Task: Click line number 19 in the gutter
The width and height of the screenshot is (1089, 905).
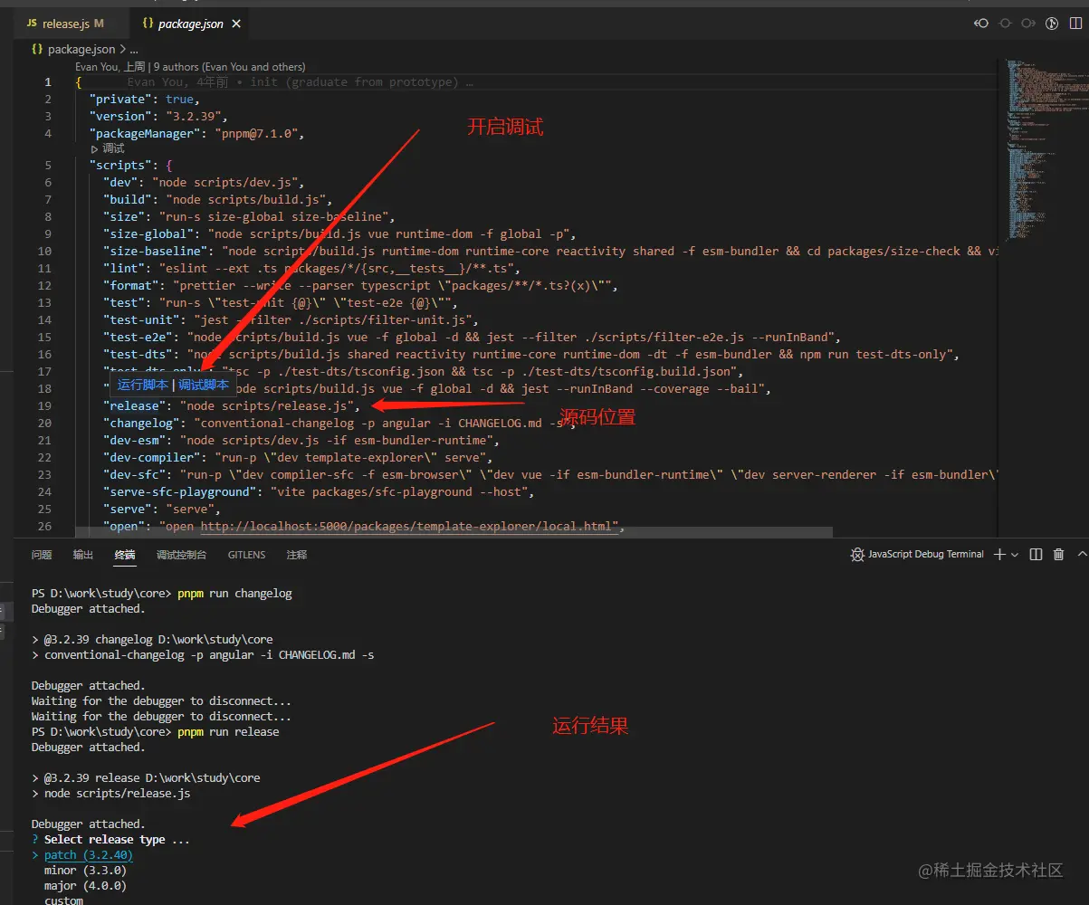Action: pyautogui.click(x=45, y=405)
